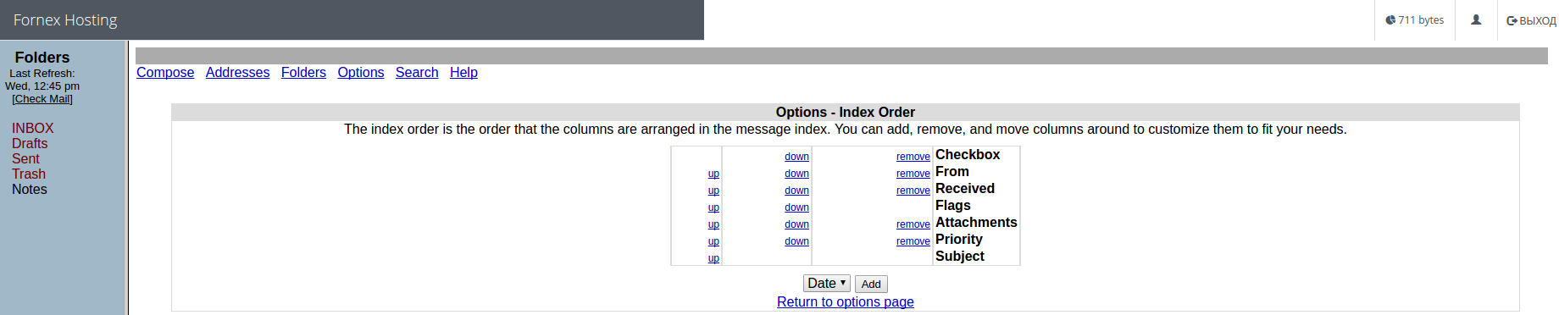
Task: Remove the Attachments column
Action: tap(913, 224)
